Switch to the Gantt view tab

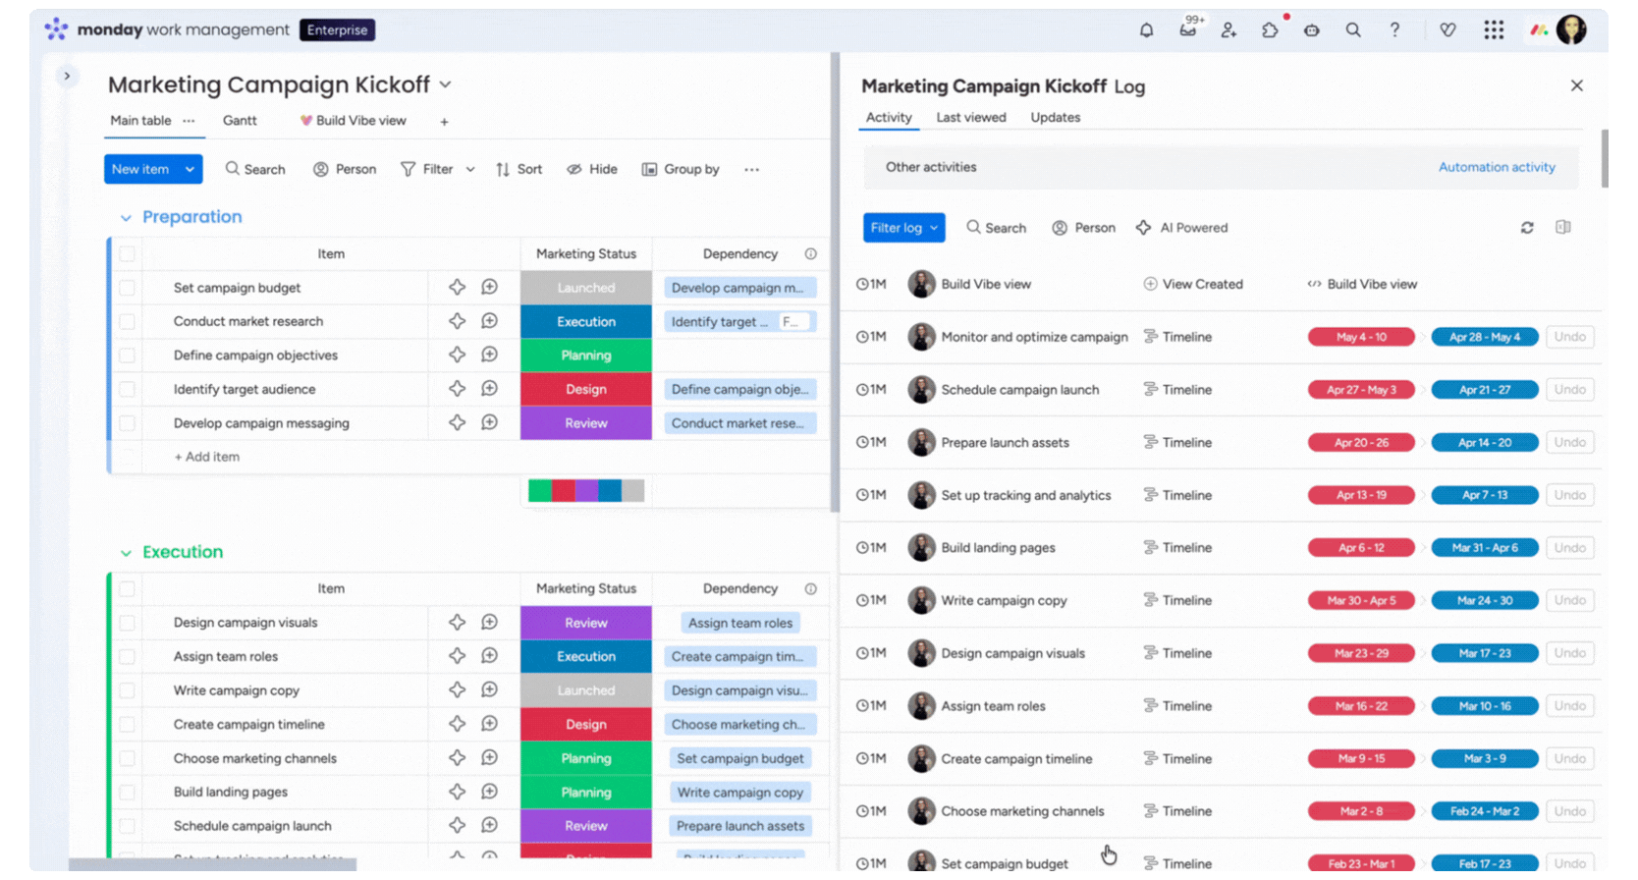(240, 121)
